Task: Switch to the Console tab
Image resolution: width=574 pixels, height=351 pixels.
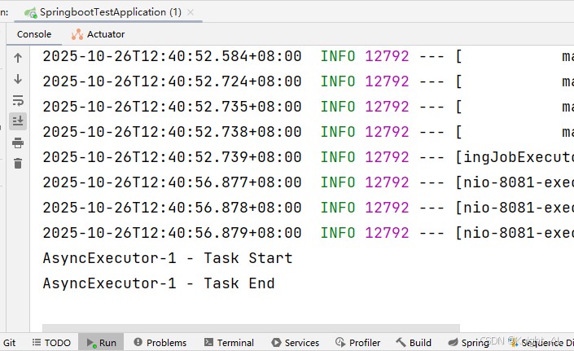Action: click(x=34, y=34)
